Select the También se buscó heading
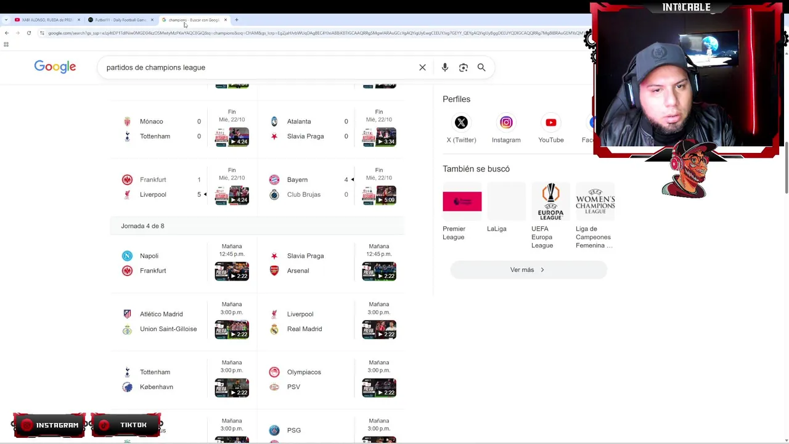Screen dimensions: 789x444 coord(476,168)
